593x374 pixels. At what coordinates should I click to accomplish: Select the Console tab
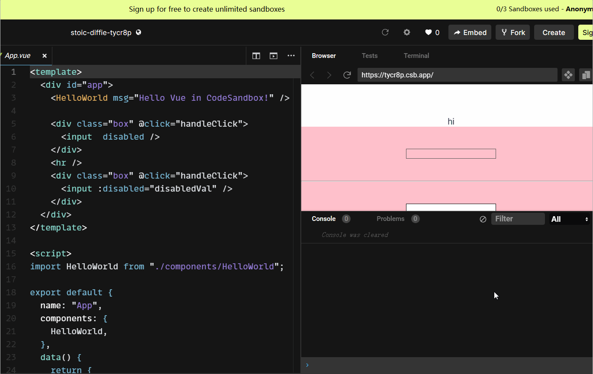324,219
